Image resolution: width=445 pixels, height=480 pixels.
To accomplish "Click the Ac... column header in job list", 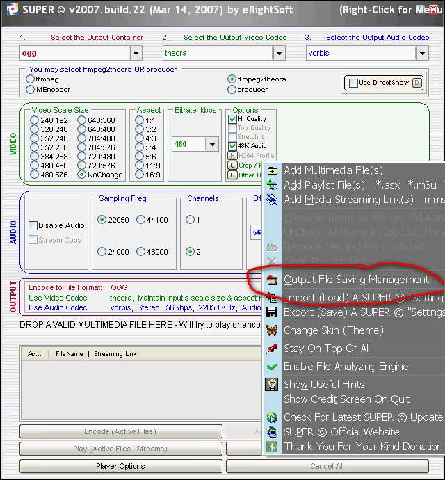I will (x=34, y=354).
